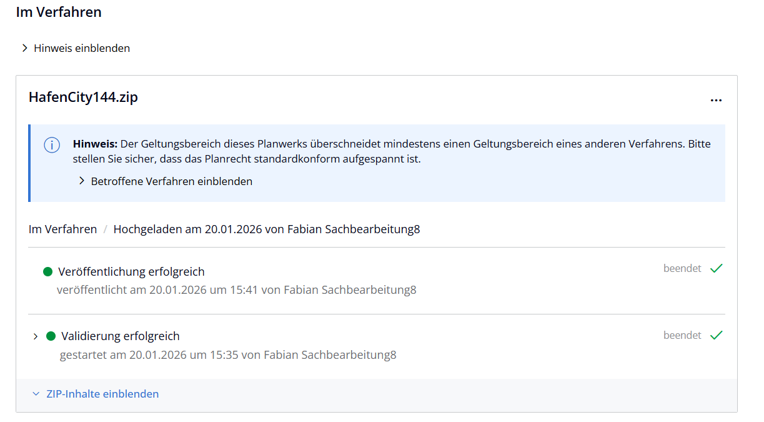Select the Validierung erfolgreich status label
The image size is (764, 422).
click(x=121, y=336)
